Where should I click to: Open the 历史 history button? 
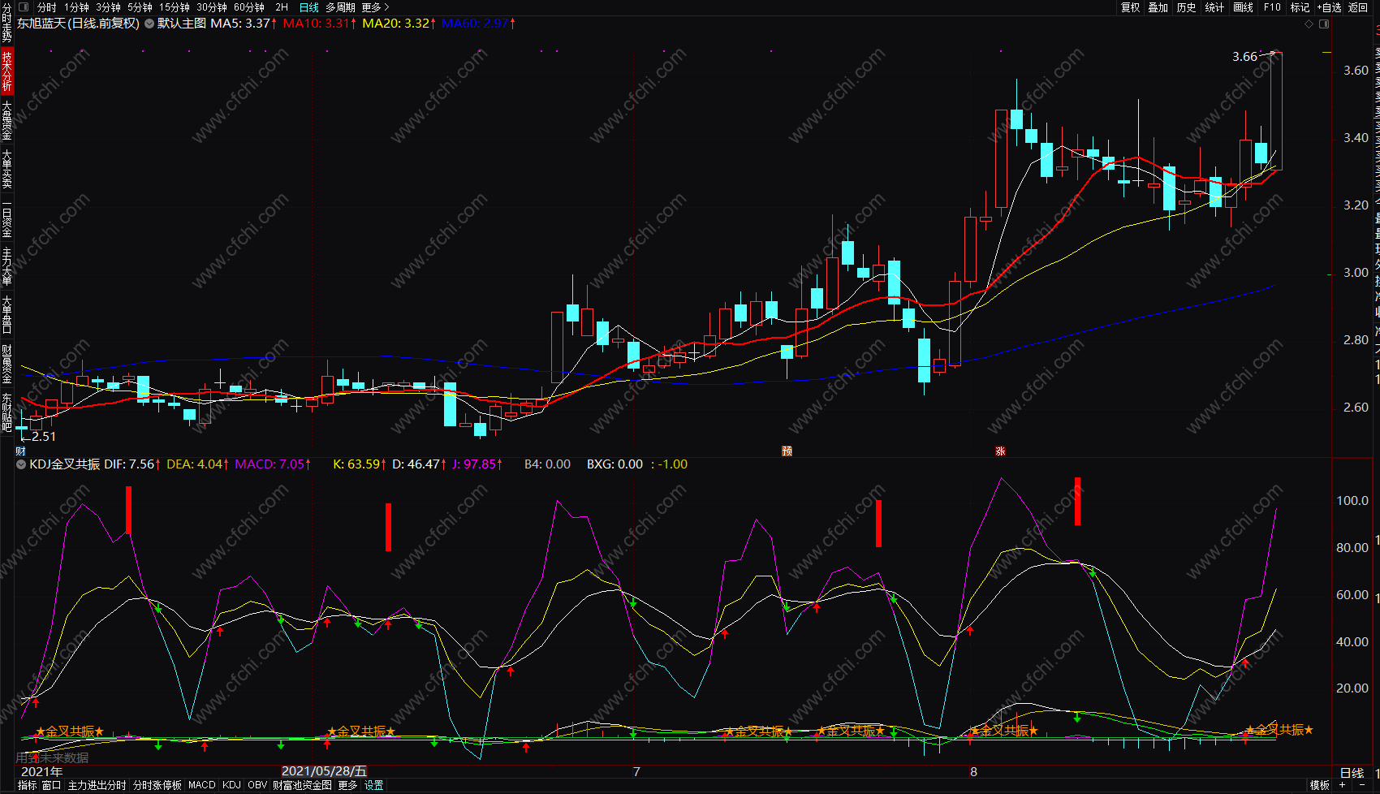(x=1186, y=7)
